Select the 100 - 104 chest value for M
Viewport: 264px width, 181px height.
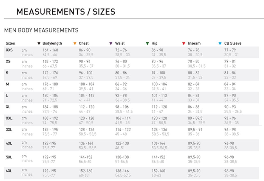coord(87,84)
